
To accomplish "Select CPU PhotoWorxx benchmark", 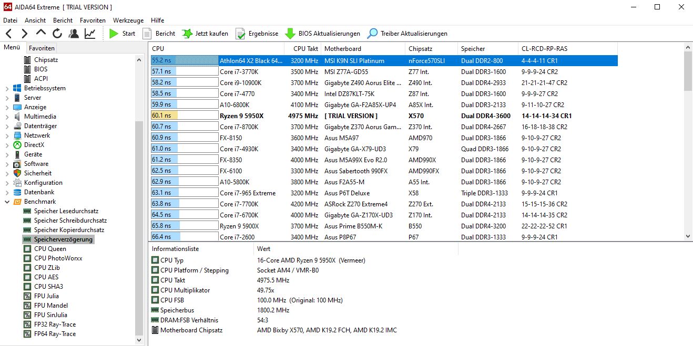I will point(58,258).
